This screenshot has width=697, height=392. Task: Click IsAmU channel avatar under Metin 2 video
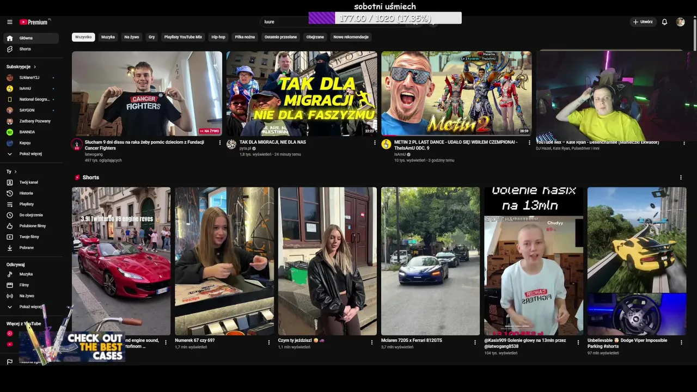pyautogui.click(x=386, y=144)
